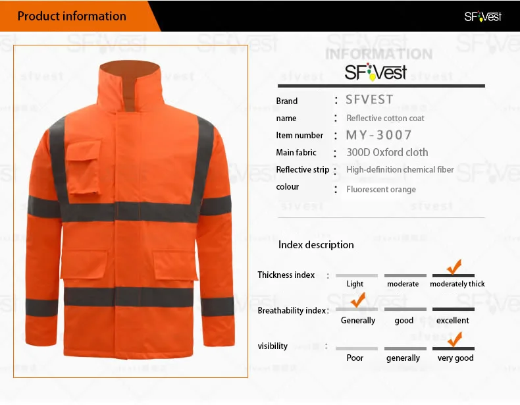
Task: Click the Main fabric field label
Action: (x=296, y=152)
